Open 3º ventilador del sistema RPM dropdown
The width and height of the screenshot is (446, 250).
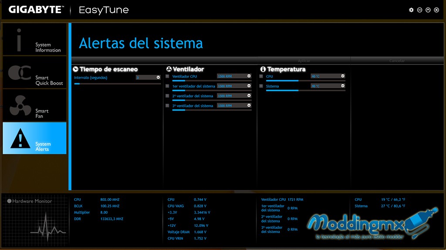click(x=234, y=105)
